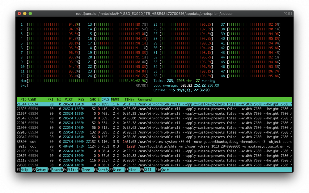The image size is (309, 193).
Task: Sort by the RES column header
Action: click(81, 100)
